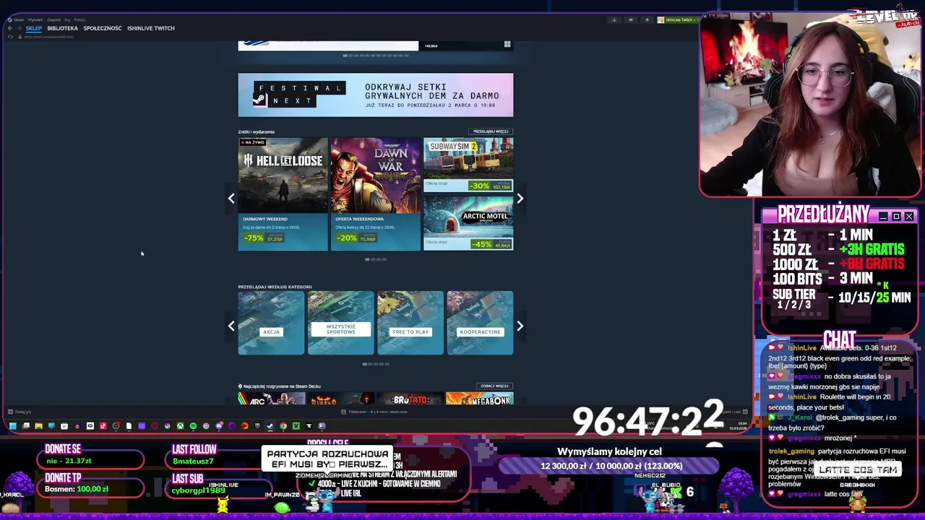Viewport: 925px width, 520px height.
Task: Switch to the SPOŁECZNOŚĆ tab
Action: click(103, 28)
